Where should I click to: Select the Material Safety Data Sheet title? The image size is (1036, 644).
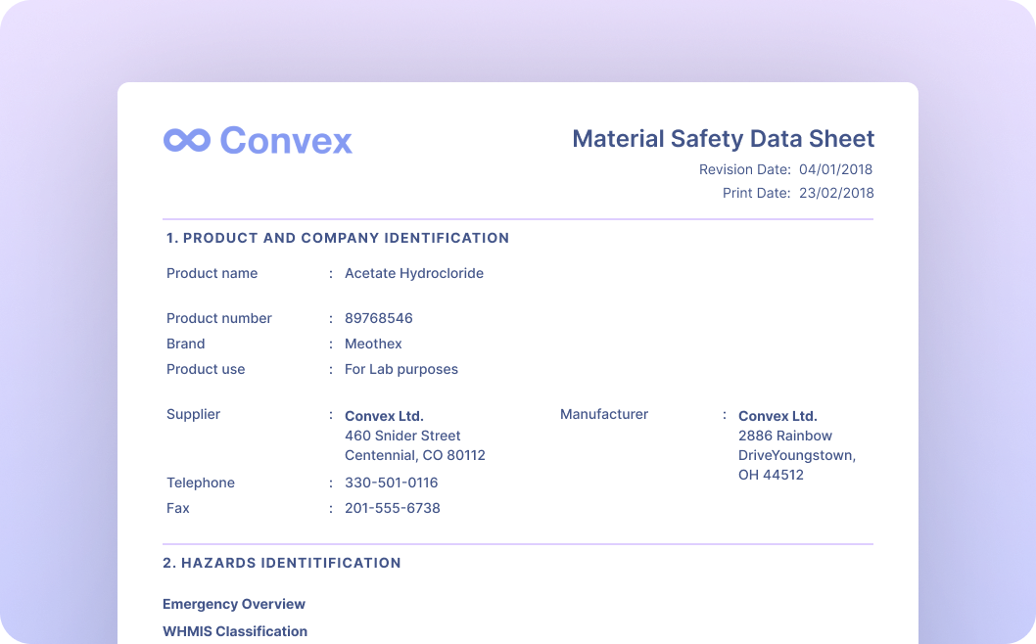pyautogui.click(x=723, y=138)
